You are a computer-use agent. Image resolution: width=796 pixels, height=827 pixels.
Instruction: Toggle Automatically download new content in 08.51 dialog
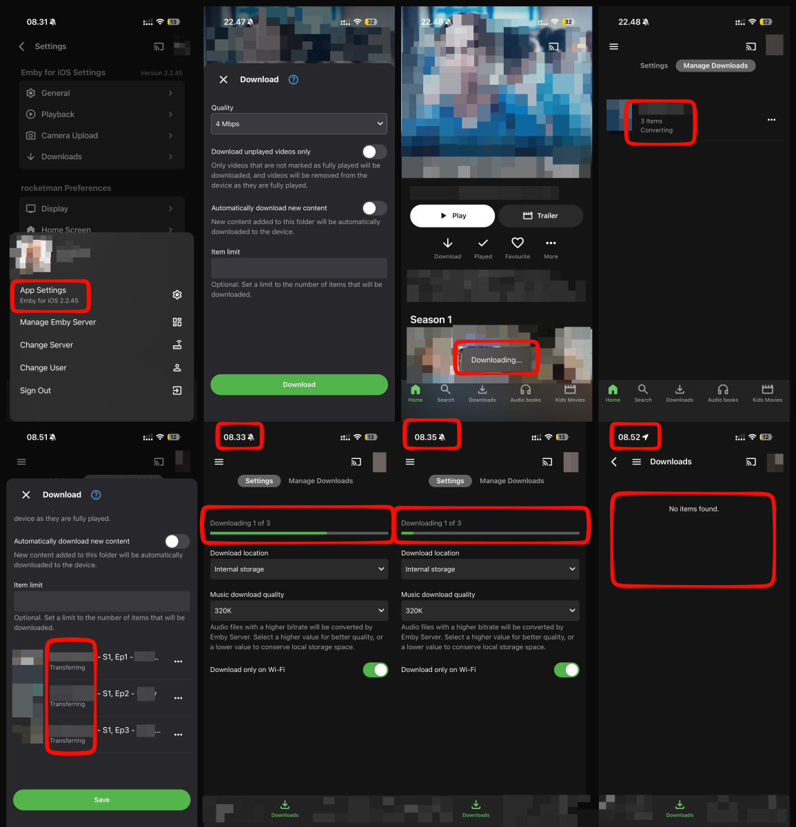click(177, 542)
